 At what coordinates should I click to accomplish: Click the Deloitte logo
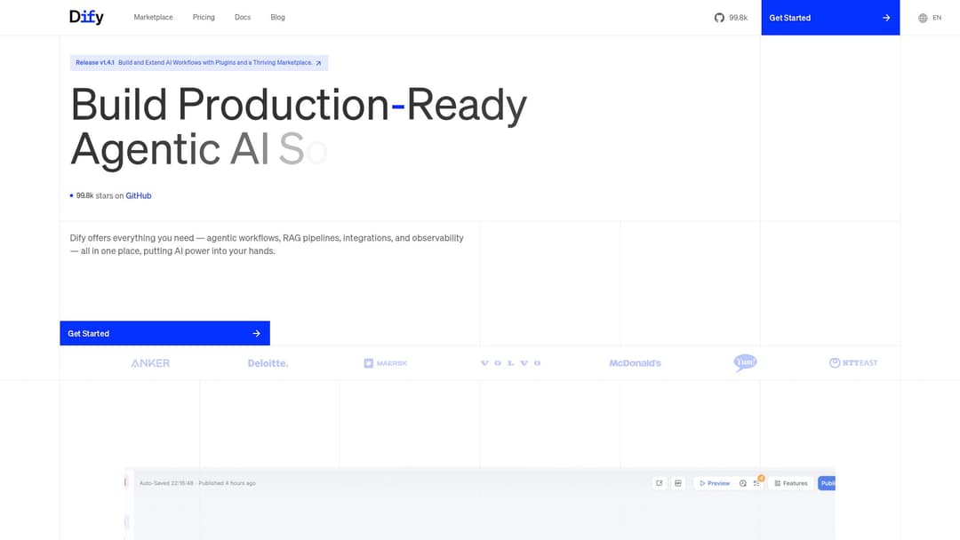[268, 363]
